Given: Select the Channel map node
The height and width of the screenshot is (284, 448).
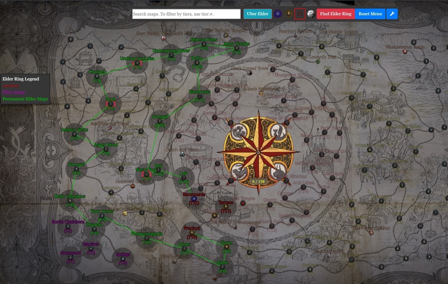Looking at the screenshot, I should coord(97,76).
